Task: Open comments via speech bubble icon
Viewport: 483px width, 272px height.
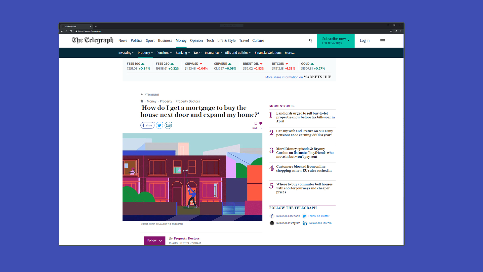Action: coord(261,123)
